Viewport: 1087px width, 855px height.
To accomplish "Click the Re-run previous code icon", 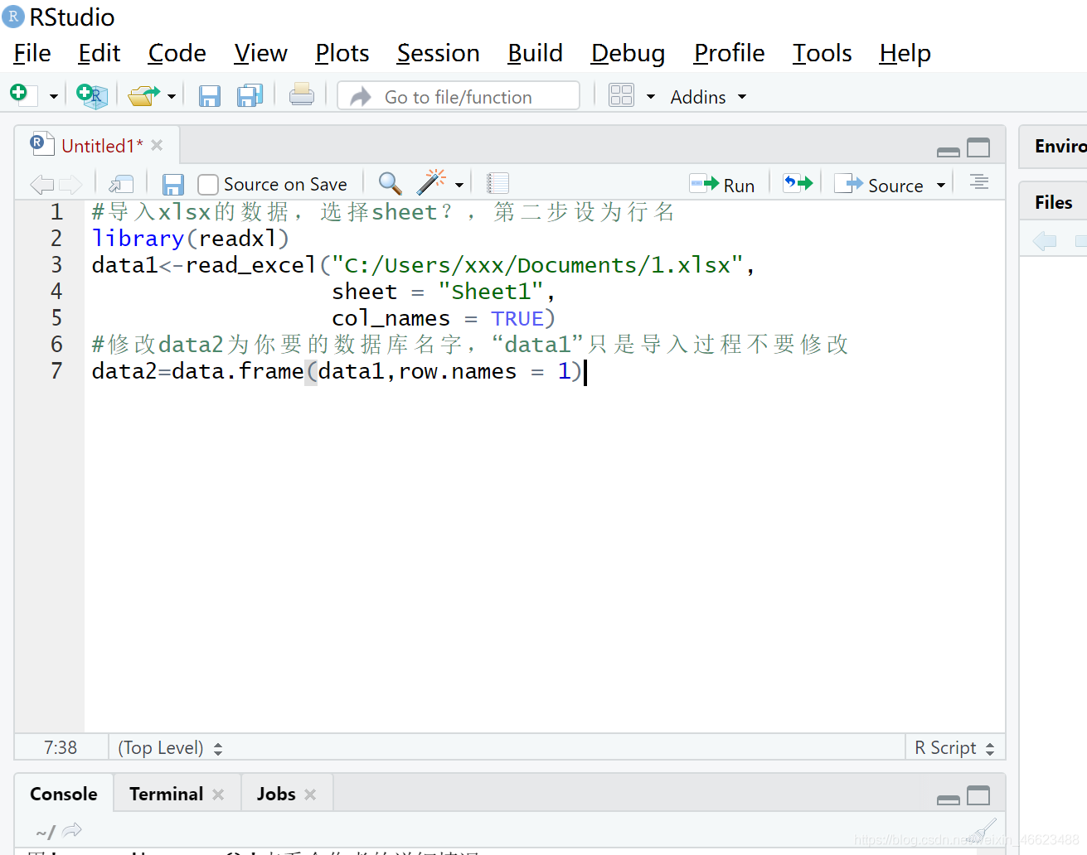I will (798, 183).
